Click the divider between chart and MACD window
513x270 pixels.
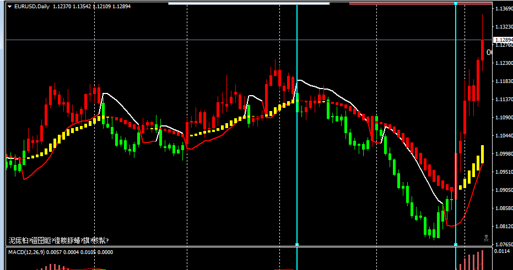248,247
